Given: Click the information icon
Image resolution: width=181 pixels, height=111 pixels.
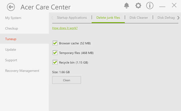Looking at the screenshot, I should 150,6.
